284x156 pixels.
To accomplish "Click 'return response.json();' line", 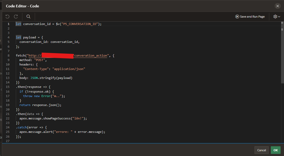I will 40,105.
